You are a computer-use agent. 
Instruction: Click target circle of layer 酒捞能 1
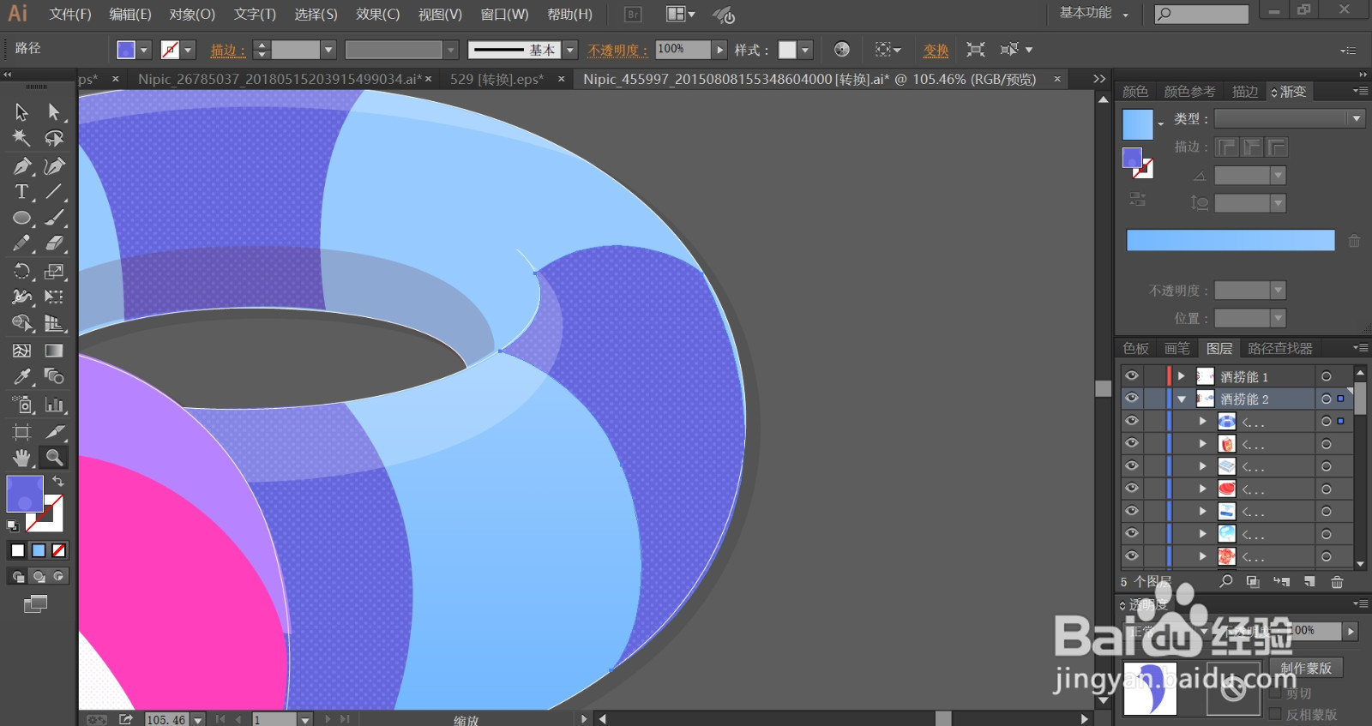point(1327,376)
